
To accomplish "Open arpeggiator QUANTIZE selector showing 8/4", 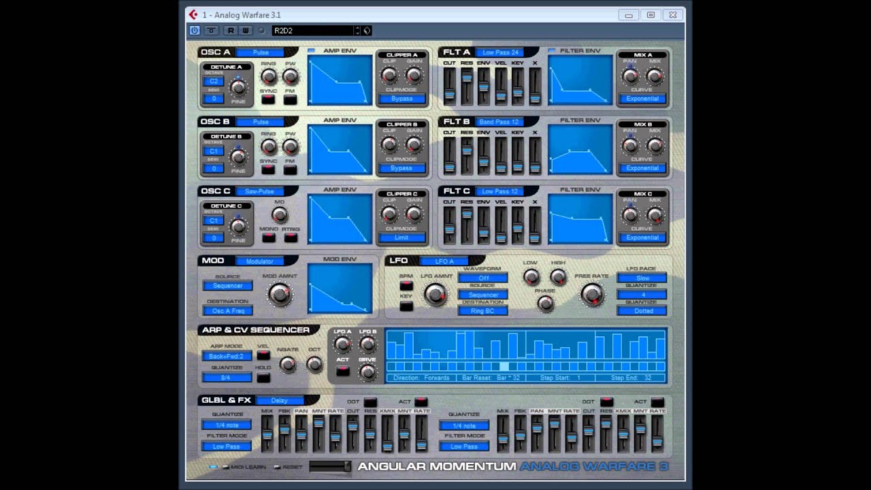I will (x=227, y=378).
